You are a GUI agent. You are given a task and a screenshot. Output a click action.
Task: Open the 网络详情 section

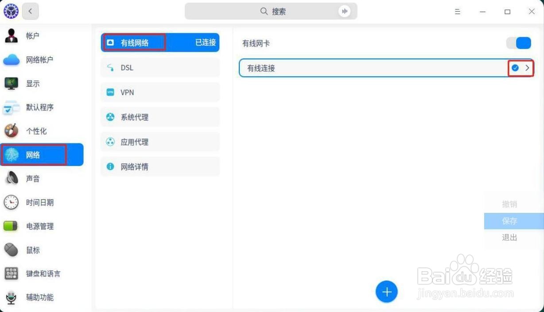[x=160, y=166]
